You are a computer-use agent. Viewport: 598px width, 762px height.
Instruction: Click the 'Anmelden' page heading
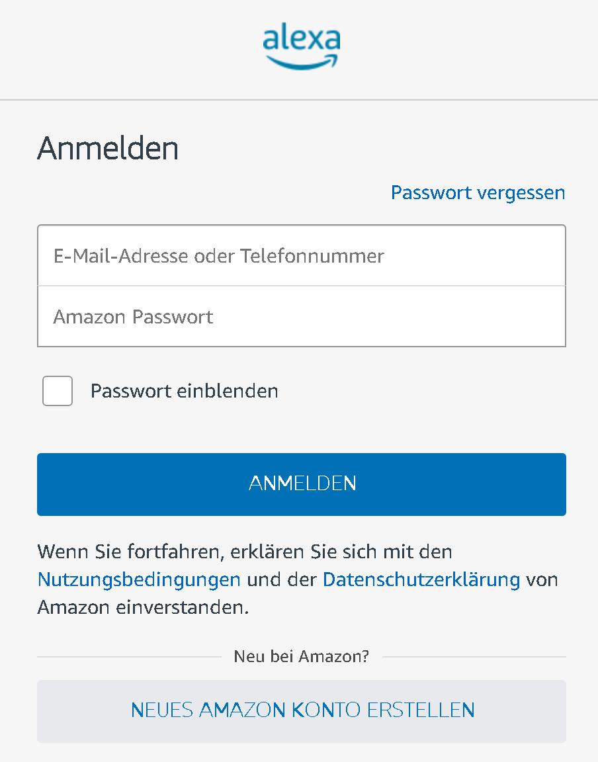pos(108,148)
